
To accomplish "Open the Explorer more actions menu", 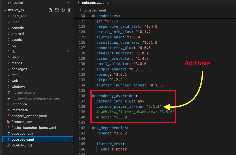I will click(x=67, y=3).
